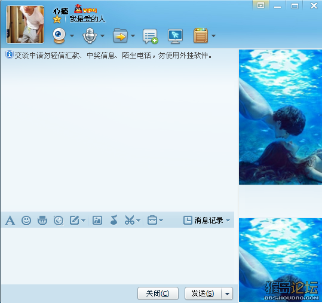
Task: Open the apps box icon
Action: tap(201, 36)
